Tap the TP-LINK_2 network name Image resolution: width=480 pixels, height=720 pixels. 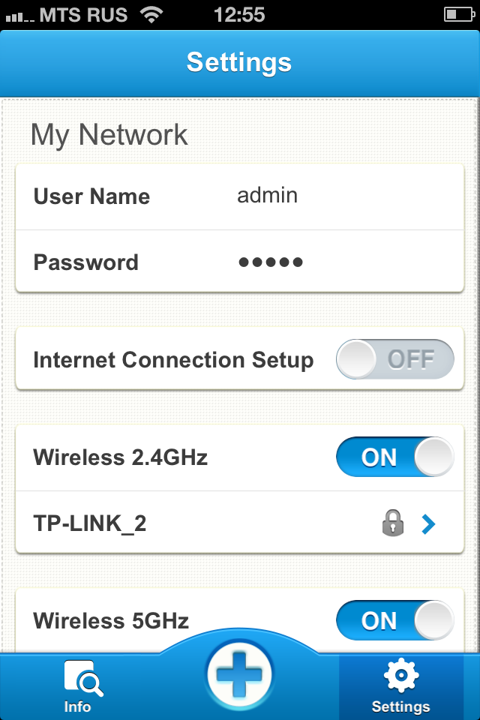point(90,523)
